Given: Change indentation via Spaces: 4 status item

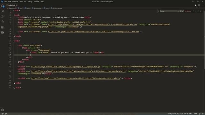Looking at the screenshot, I should click(x=180, y=114).
